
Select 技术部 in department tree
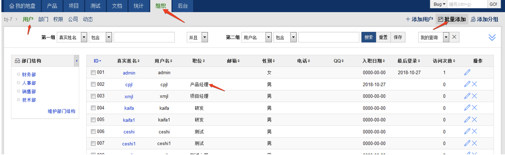coord(29,100)
